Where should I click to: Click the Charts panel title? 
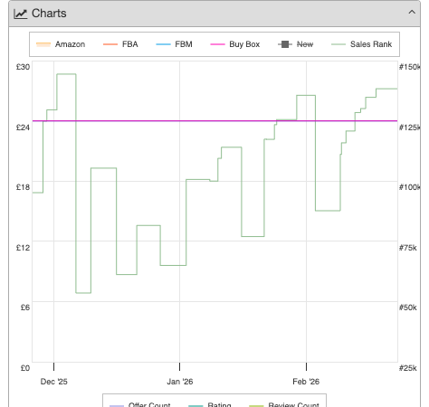[x=49, y=14]
